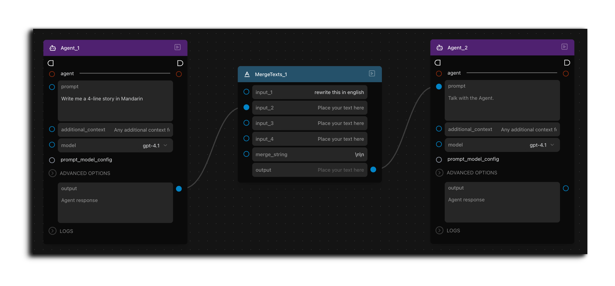This screenshot has height=286, width=615.
Task: Select Agent_2 prompt input connector dot
Action: pos(439,86)
